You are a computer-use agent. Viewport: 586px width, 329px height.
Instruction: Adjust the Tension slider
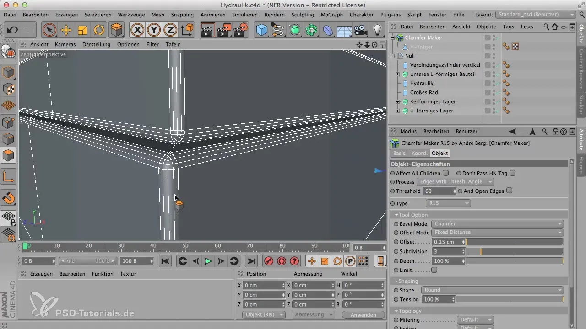click(x=510, y=299)
